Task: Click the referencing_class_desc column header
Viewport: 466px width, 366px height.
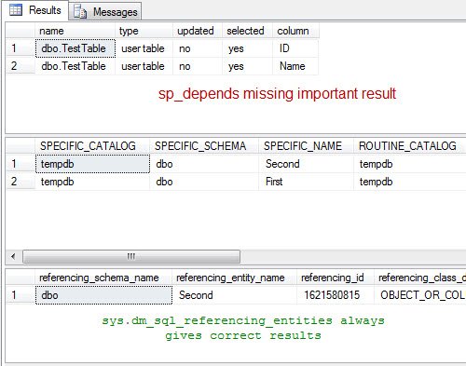Action: point(420,278)
